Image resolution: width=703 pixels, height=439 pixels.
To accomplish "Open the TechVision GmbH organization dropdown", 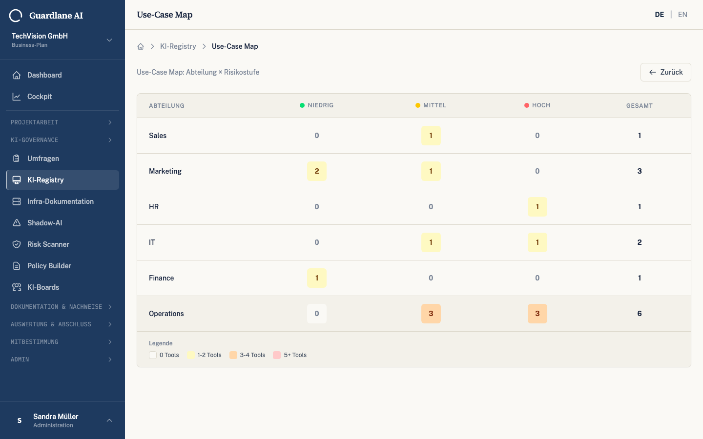I will click(x=62, y=40).
